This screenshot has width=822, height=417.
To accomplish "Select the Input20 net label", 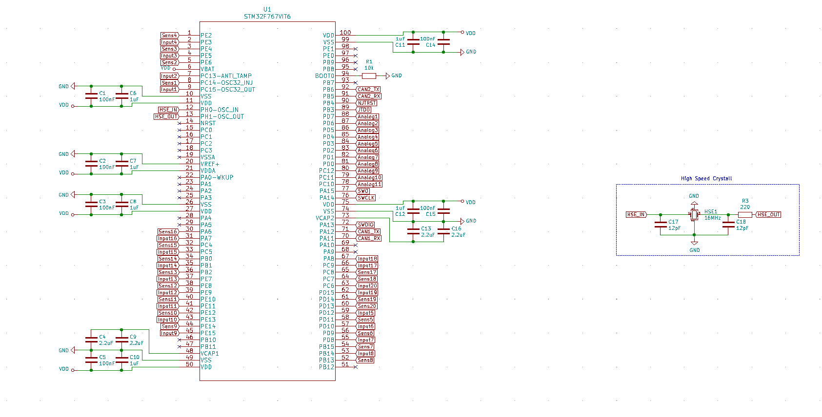I will point(367,286).
